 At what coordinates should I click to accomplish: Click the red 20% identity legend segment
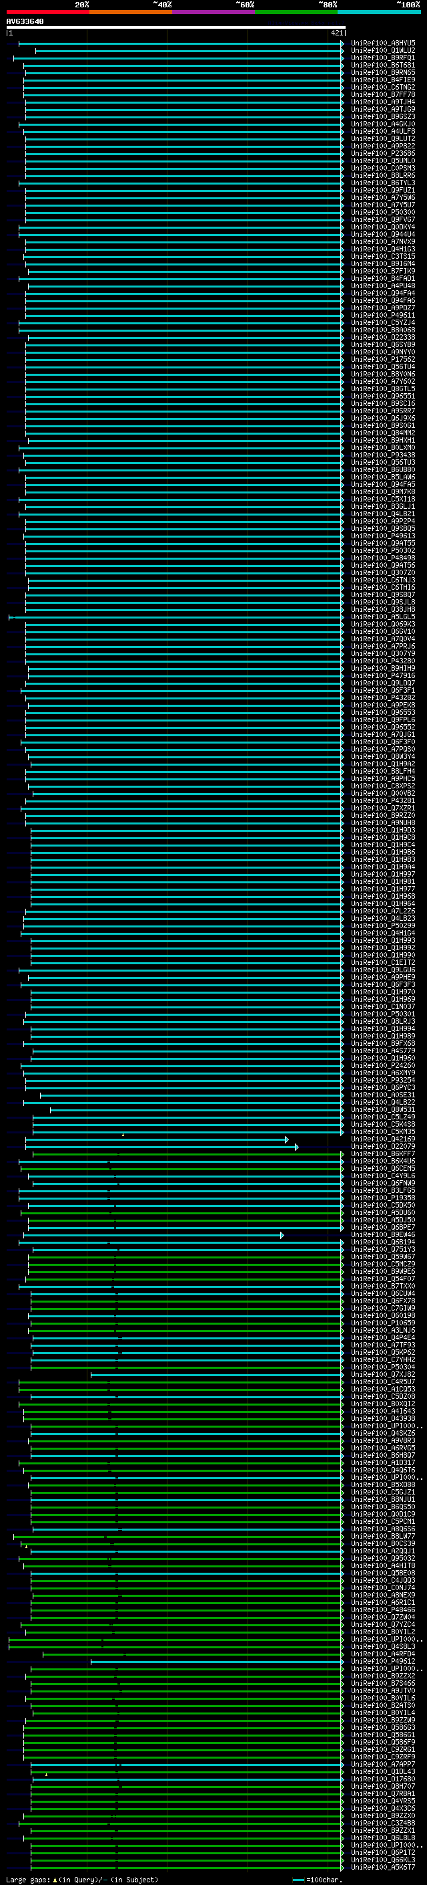(x=47, y=12)
